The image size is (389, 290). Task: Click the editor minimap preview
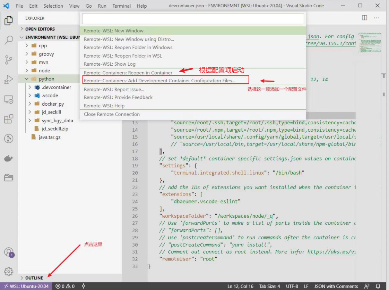pyautogui.click(x=370, y=42)
